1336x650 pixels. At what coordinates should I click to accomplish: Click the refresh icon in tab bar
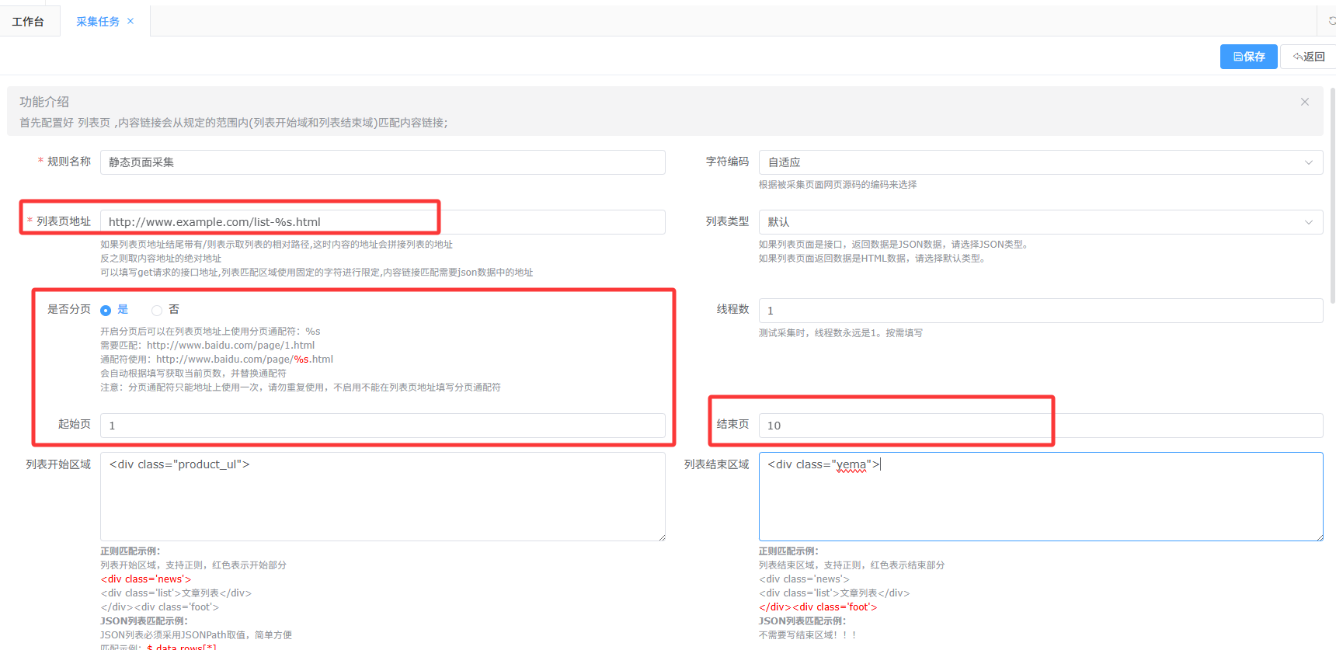[x=1331, y=21]
